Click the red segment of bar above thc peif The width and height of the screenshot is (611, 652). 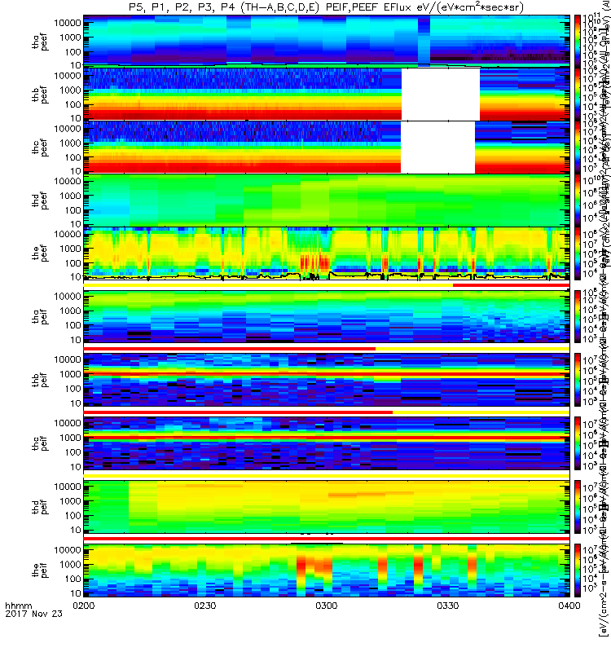click(x=238, y=412)
